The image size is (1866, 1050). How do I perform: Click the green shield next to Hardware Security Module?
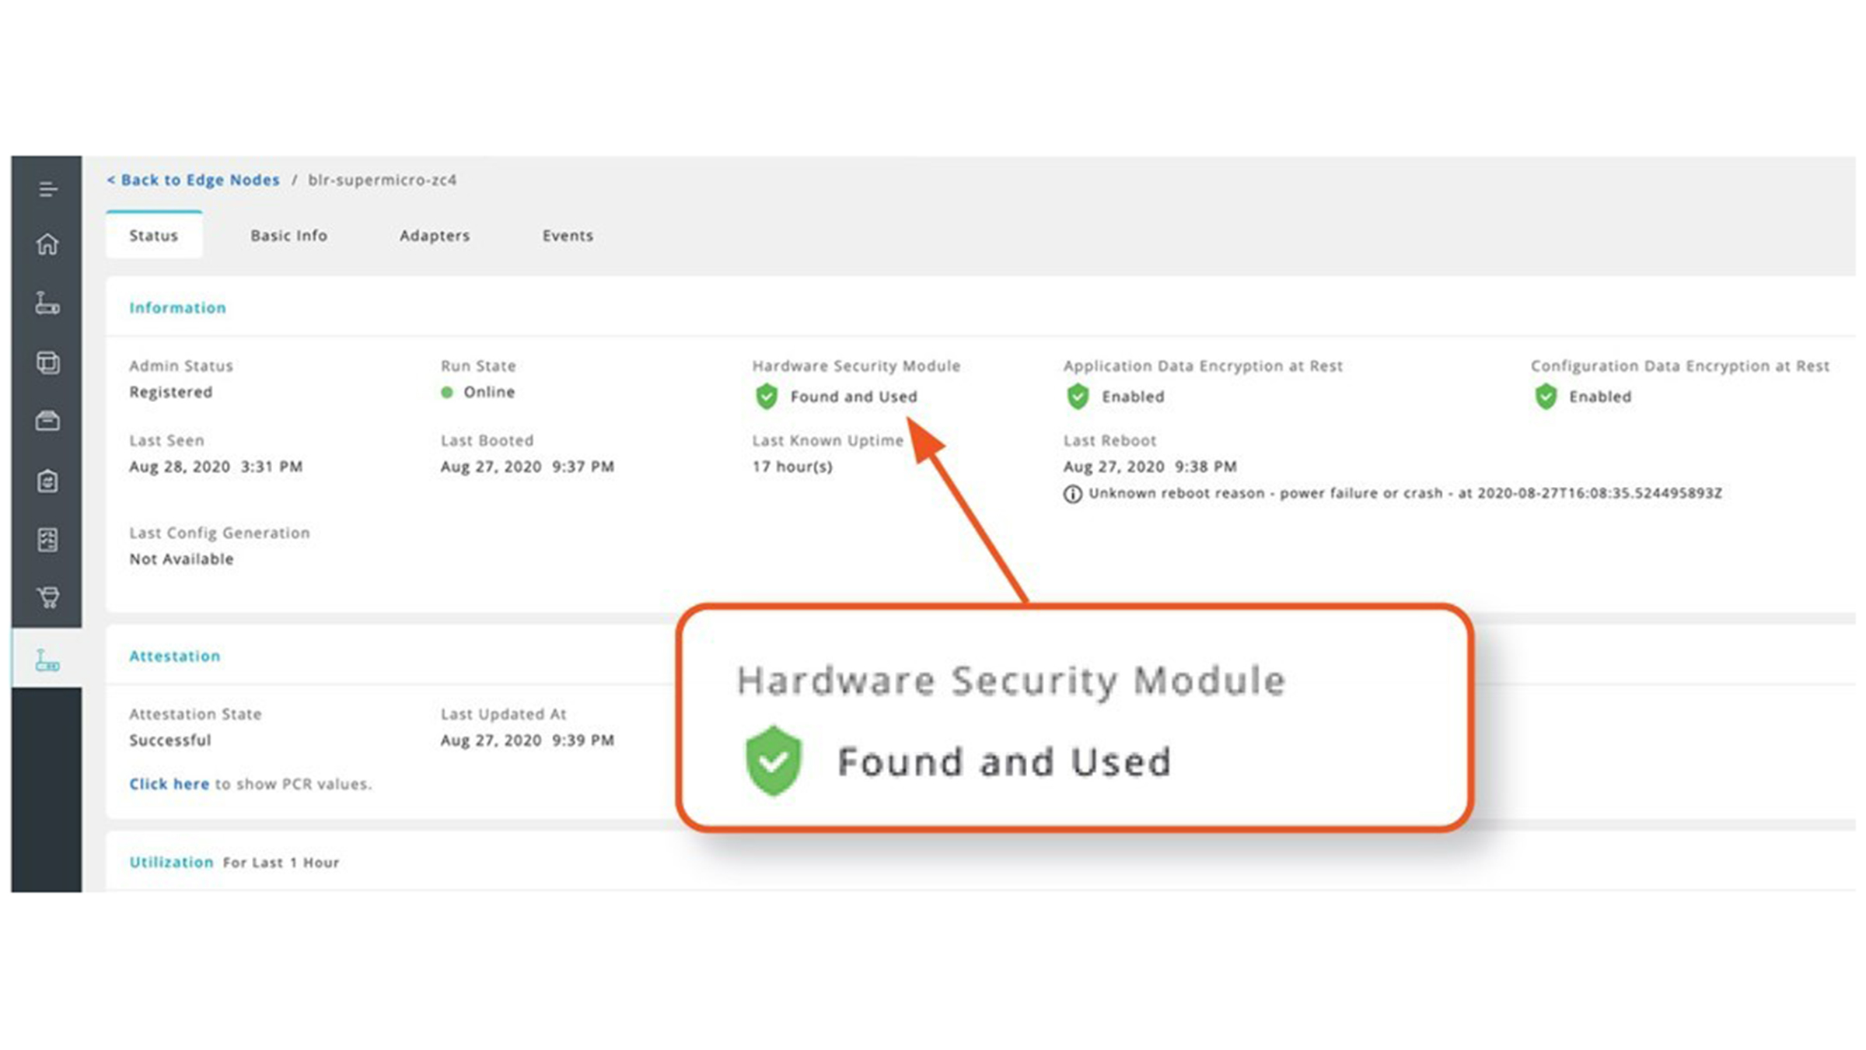[766, 397]
